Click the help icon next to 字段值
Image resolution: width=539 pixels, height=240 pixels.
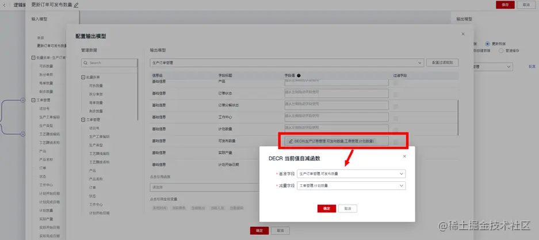299,75
